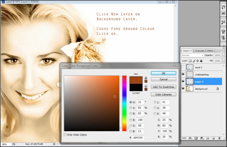Click the link layers icon
Screen dimensions: 227x147
click(x=184, y=138)
